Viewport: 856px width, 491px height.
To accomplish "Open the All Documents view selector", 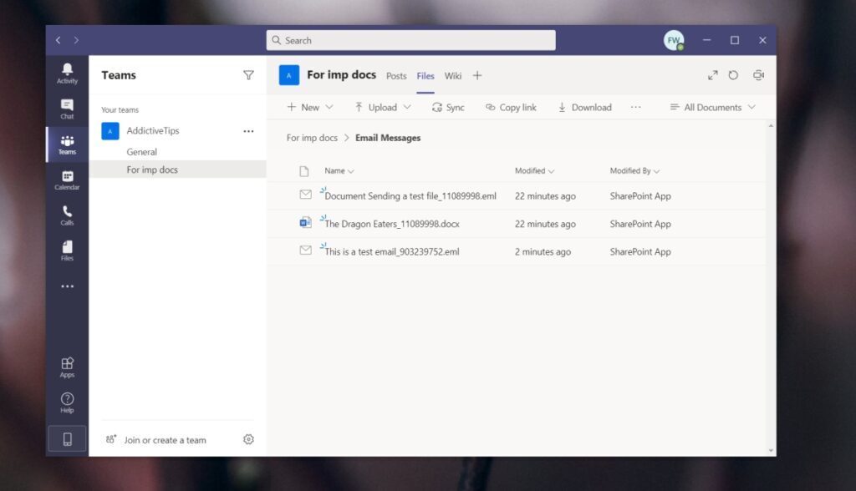I will click(711, 107).
